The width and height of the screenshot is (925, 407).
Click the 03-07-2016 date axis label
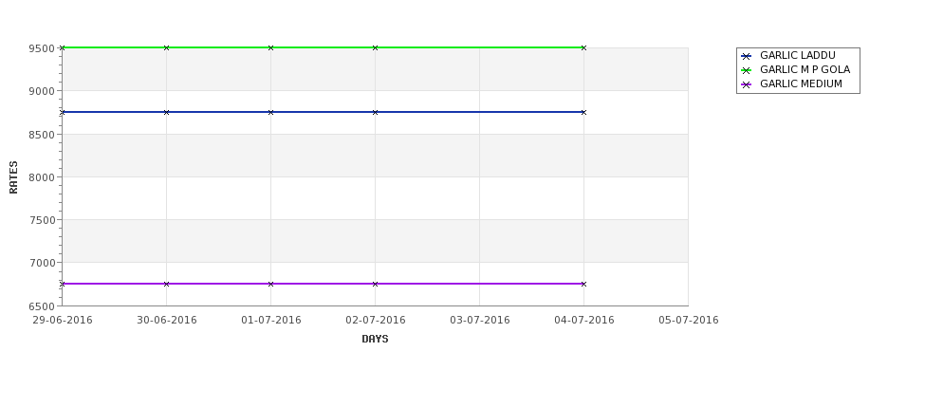click(x=480, y=321)
